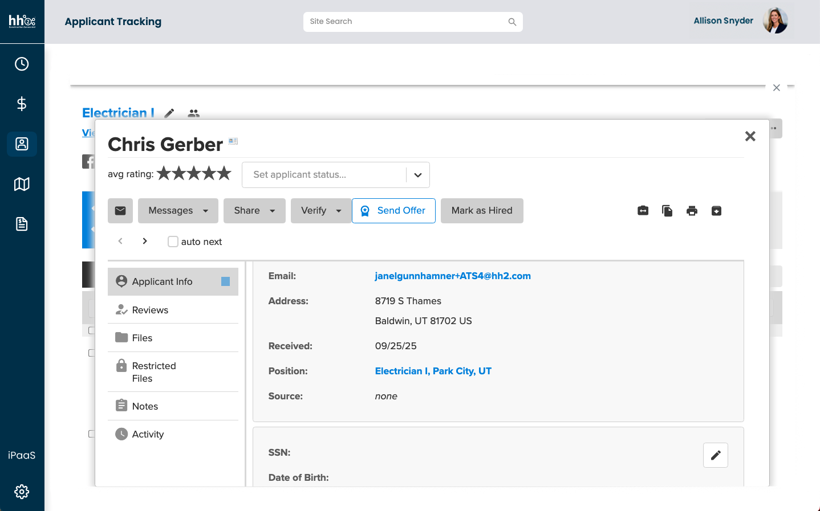Open settings gear in sidebar
The width and height of the screenshot is (820, 511).
click(22, 491)
